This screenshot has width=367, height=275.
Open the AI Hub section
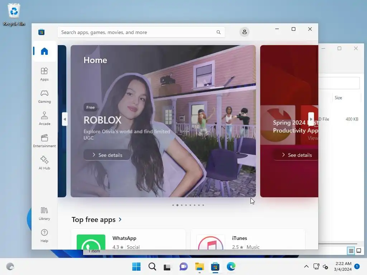[x=44, y=163]
